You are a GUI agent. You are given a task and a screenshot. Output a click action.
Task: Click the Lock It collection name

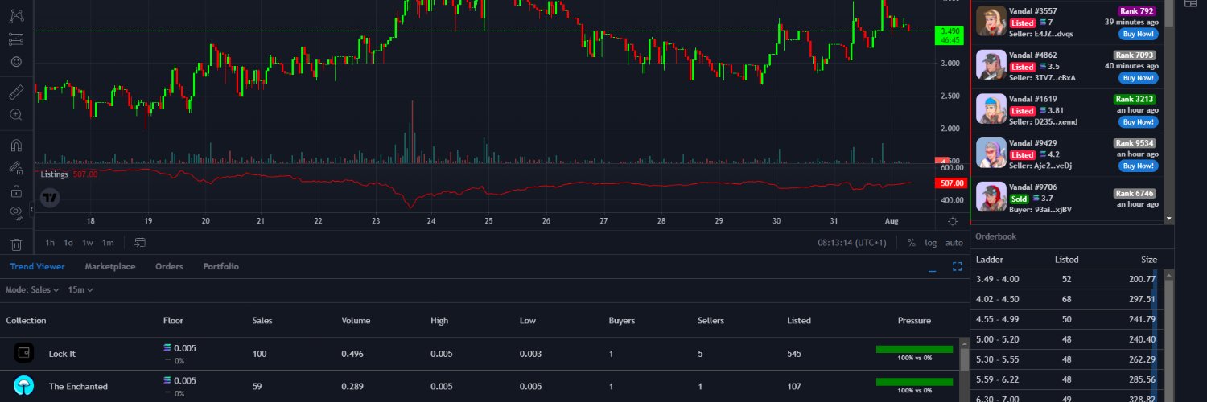click(x=62, y=354)
